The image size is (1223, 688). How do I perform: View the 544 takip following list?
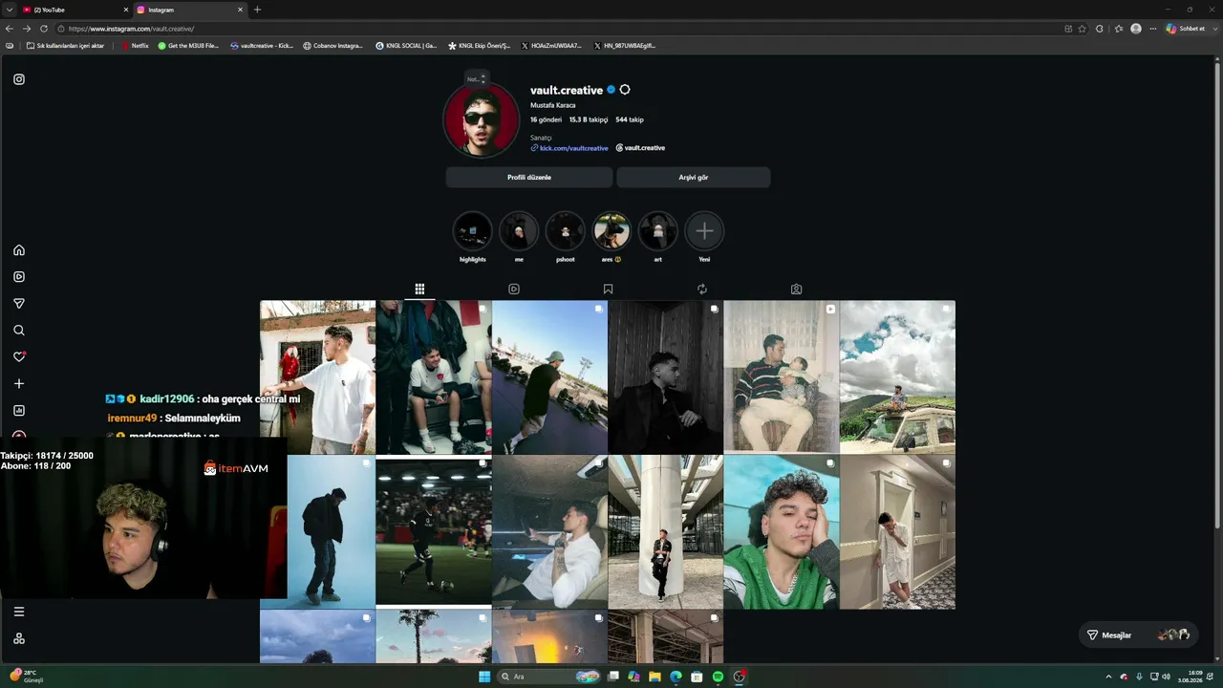pos(630,119)
